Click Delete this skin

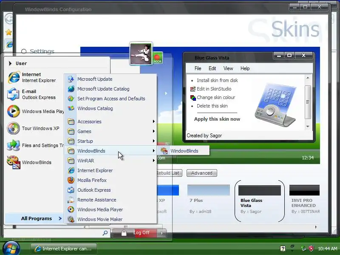pyautogui.click(x=212, y=106)
